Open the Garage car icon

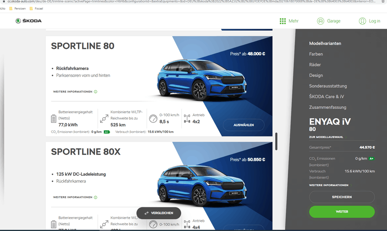[320, 21]
